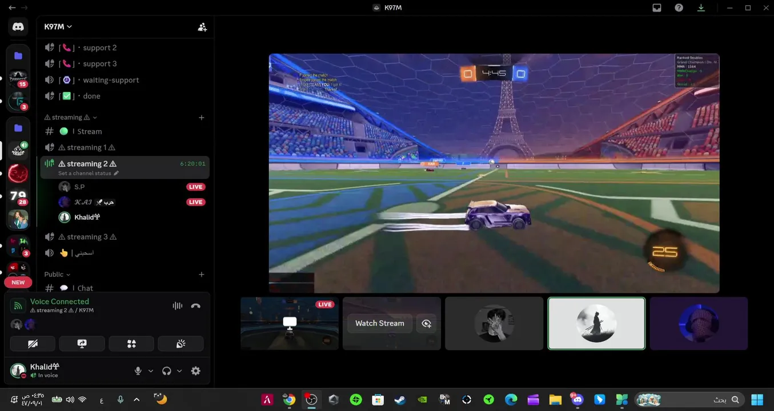The width and height of the screenshot is (774, 411).
Task: Click the Watch Stream button
Action: point(380,323)
